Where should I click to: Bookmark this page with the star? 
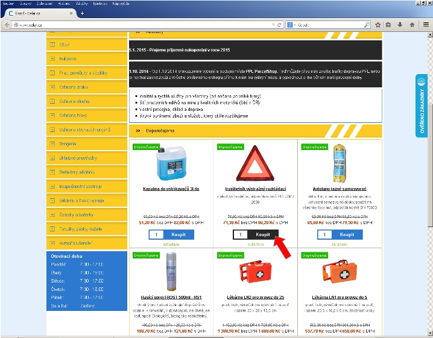[378, 25]
